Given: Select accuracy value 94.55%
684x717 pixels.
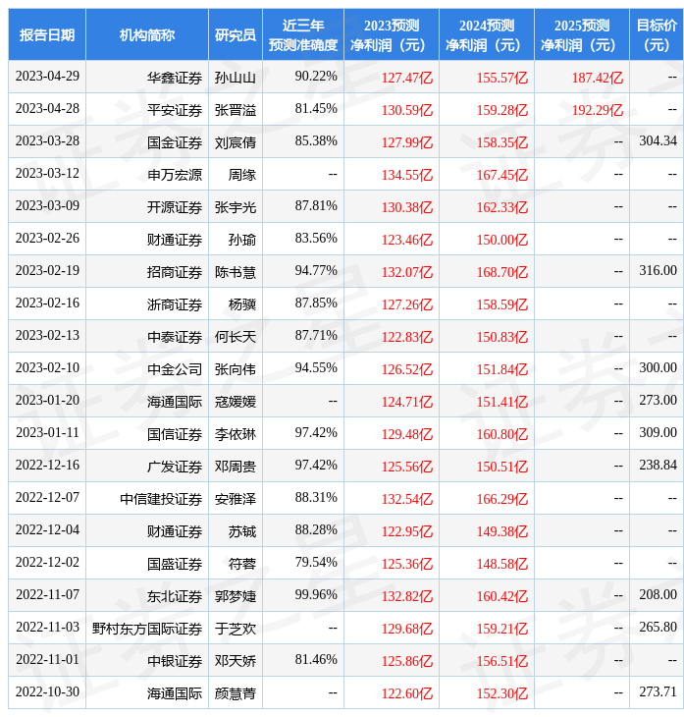Looking at the screenshot, I should point(316,367).
